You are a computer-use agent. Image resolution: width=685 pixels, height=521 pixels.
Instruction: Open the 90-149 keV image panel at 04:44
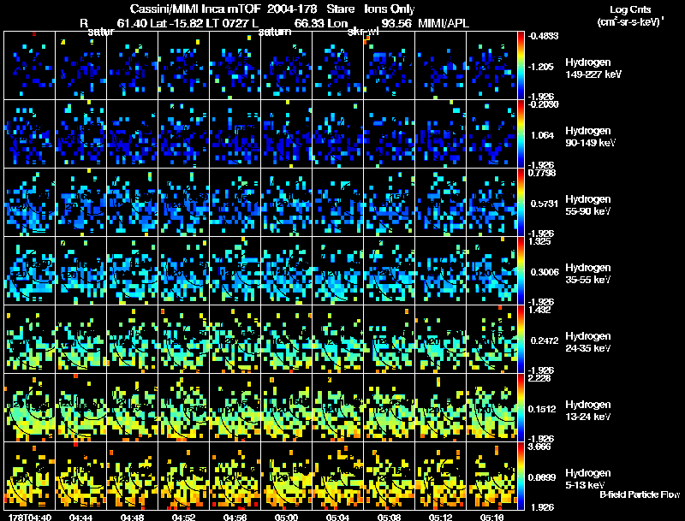point(80,134)
